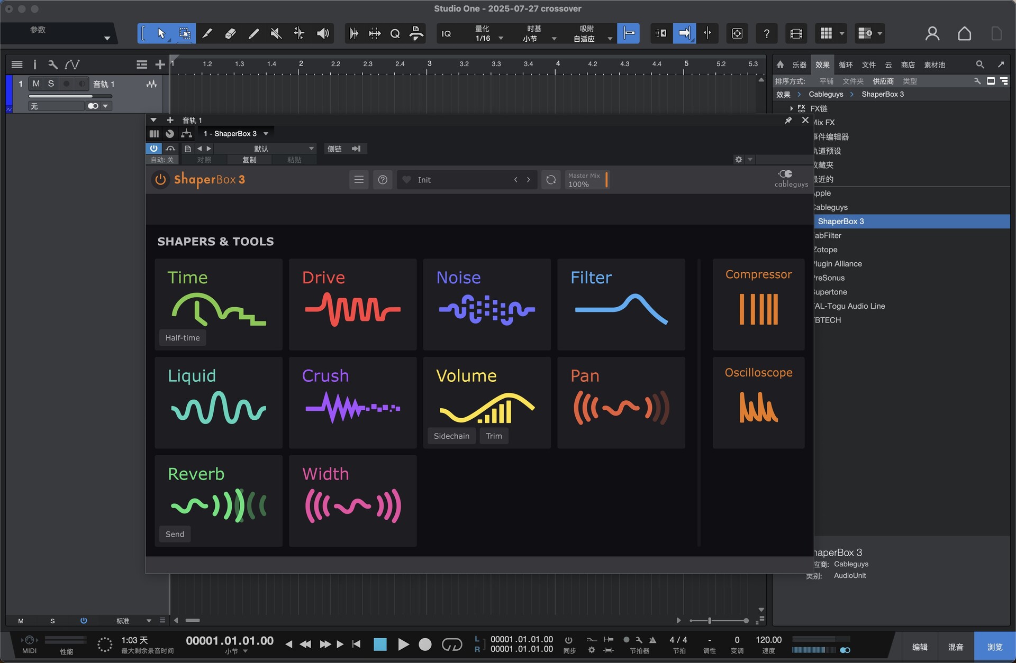Toggle plugin bypass power in host header
The width and height of the screenshot is (1016, 663).
click(x=153, y=149)
